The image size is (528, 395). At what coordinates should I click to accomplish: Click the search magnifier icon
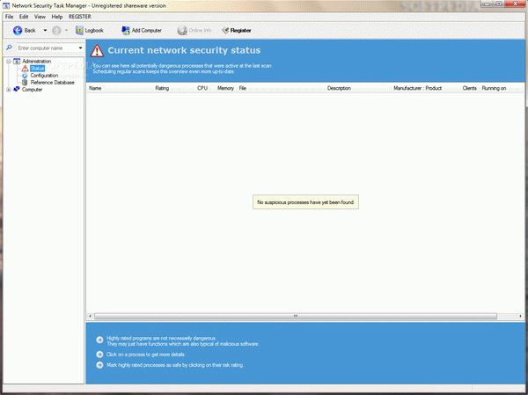click(x=9, y=48)
